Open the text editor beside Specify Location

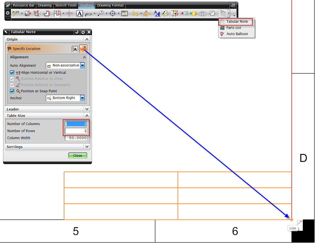[x=75, y=49]
